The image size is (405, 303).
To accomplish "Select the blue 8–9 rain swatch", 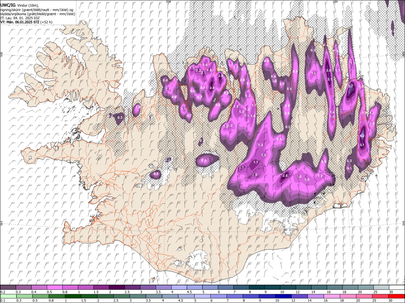I will [x=251, y=296].
